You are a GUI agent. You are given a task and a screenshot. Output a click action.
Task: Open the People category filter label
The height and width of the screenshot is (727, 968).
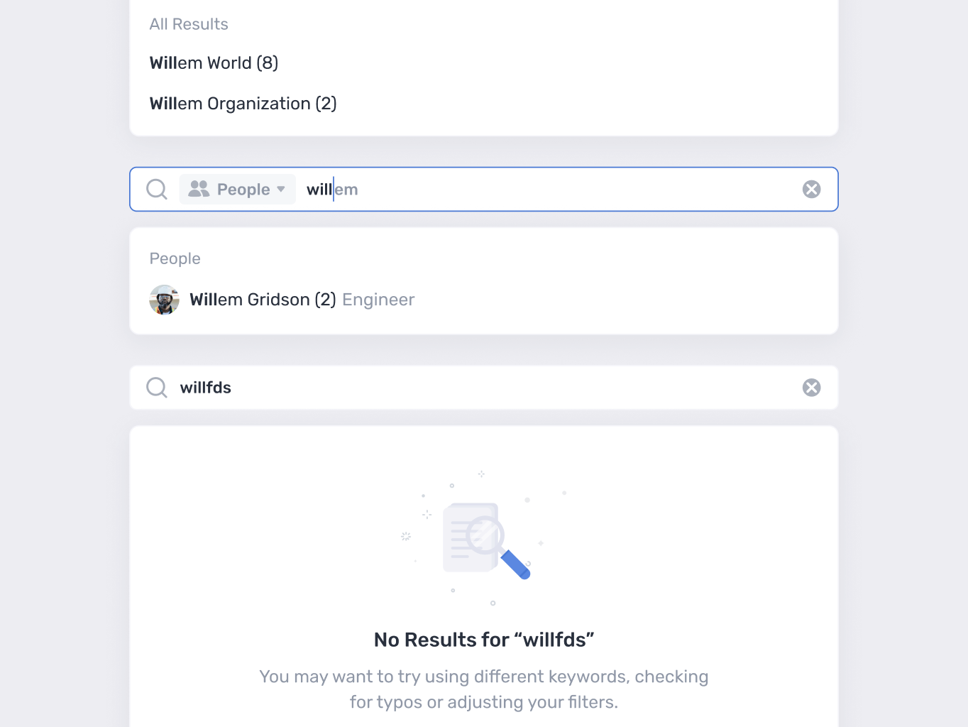coord(243,190)
